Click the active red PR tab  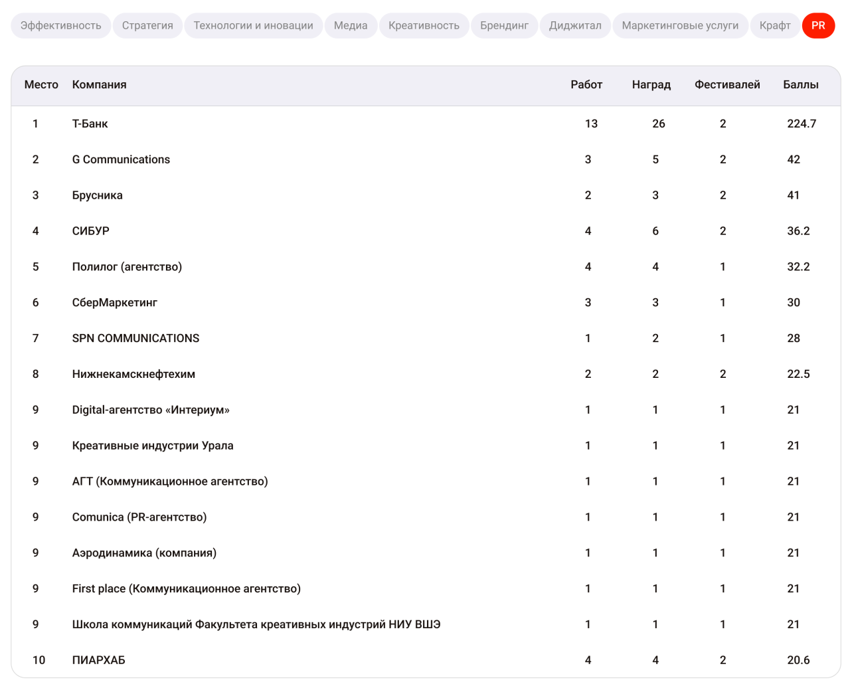click(818, 26)
